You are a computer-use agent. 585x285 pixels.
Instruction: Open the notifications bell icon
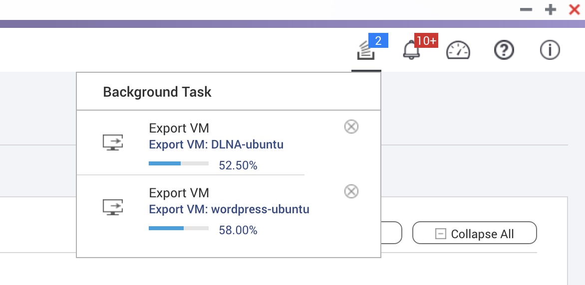point(411,50)
